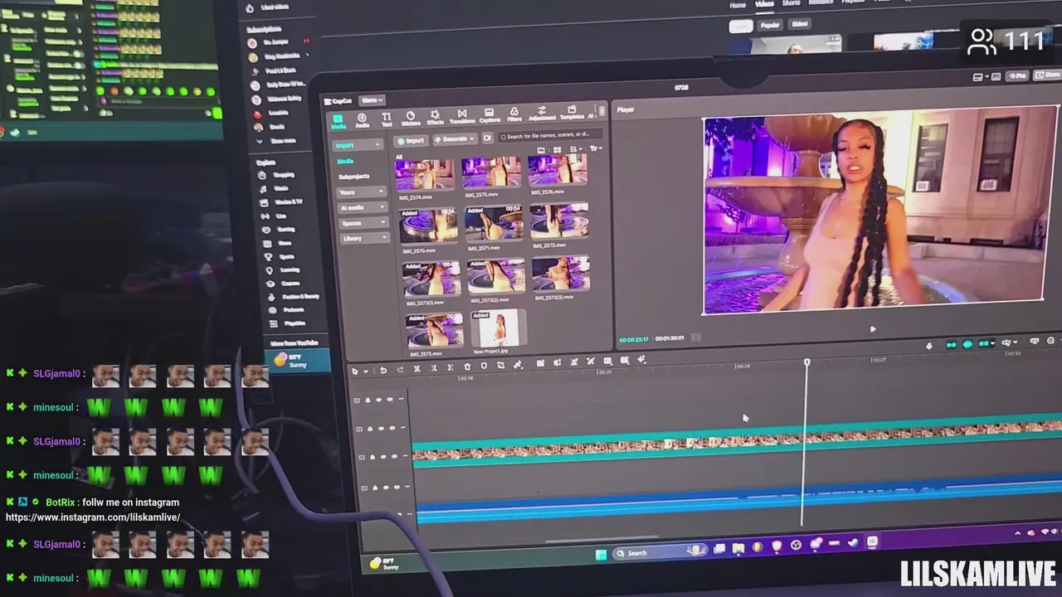This screenshot has height=597, width=1062.
Task: Click the Import button
Action: tap(412, 141)
